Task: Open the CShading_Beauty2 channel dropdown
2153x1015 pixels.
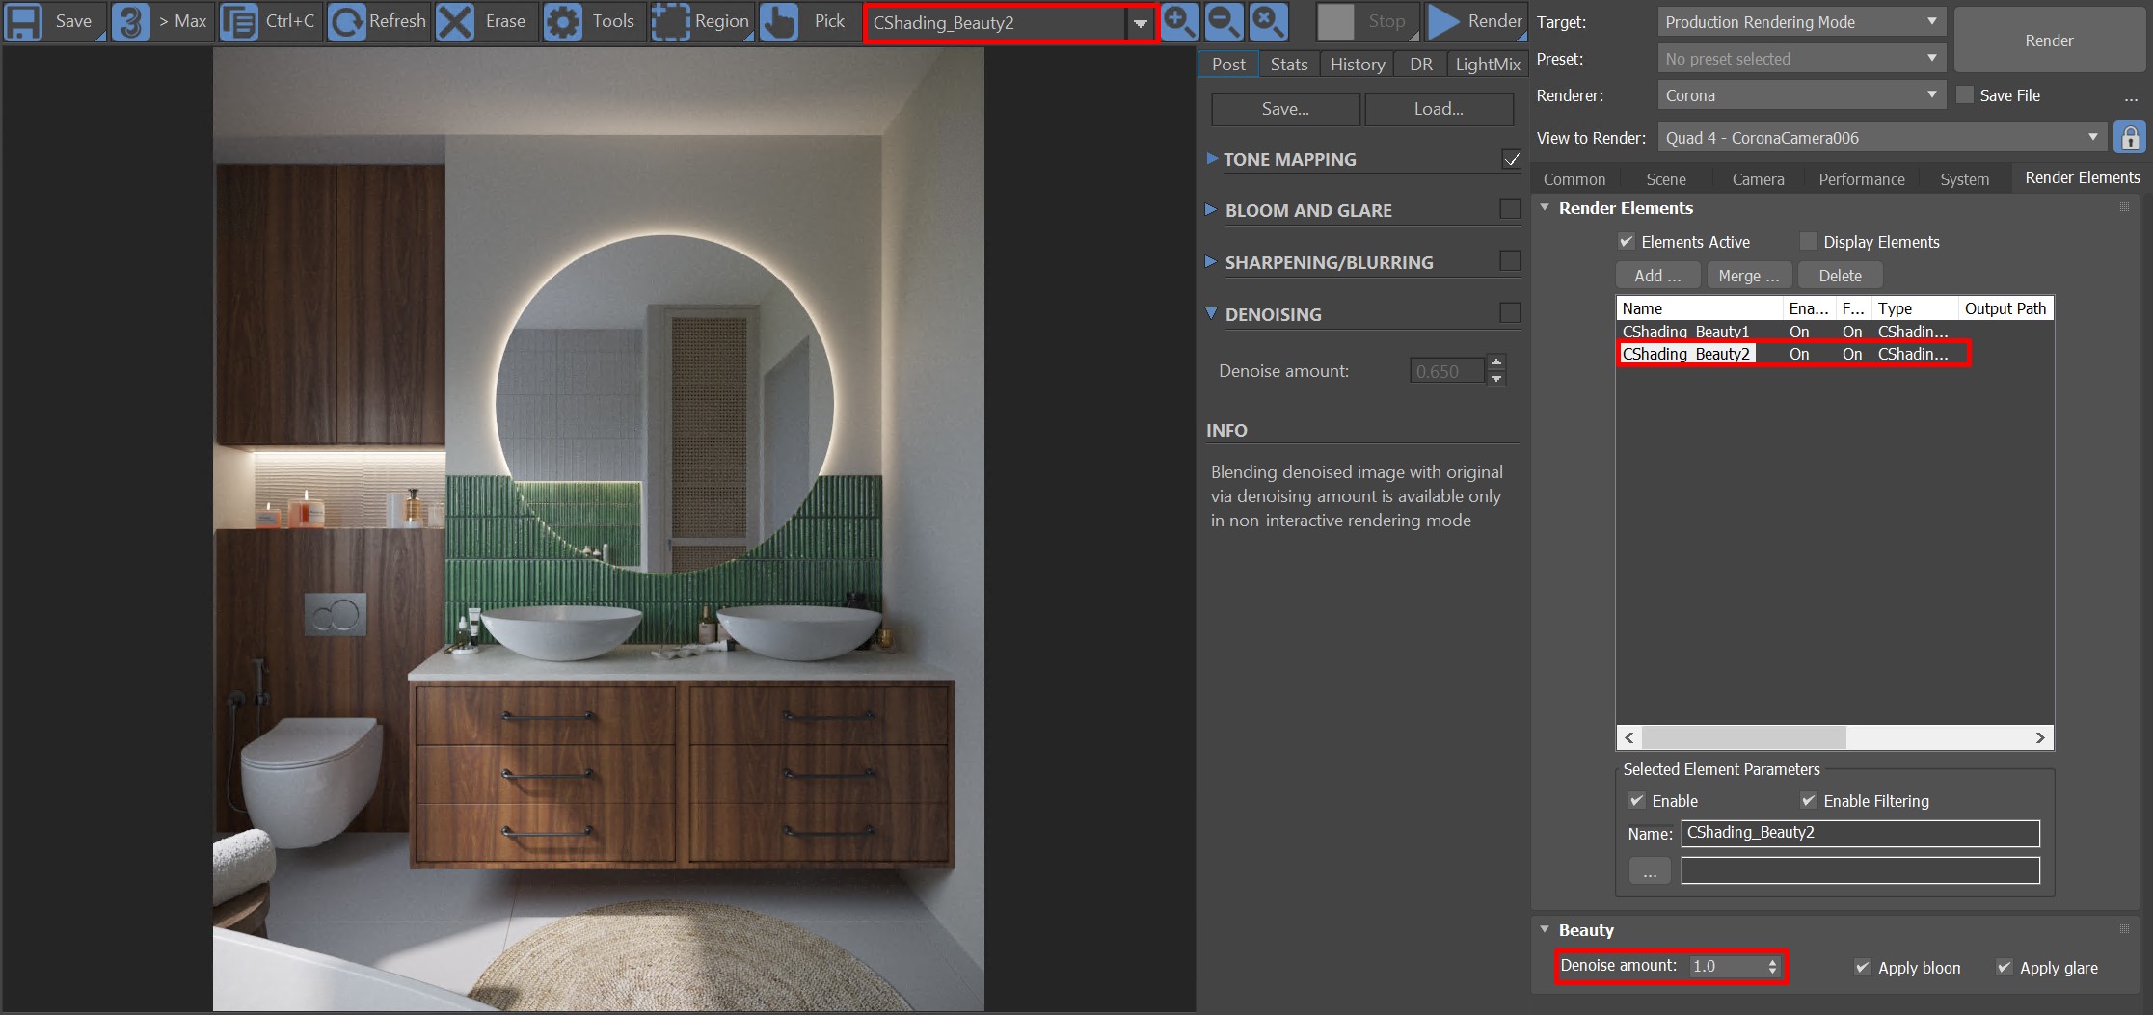Action: pos(1140,23)
